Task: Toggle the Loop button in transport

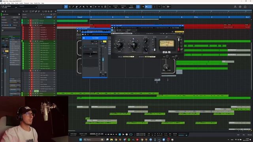Action: (x=131, y=134)
